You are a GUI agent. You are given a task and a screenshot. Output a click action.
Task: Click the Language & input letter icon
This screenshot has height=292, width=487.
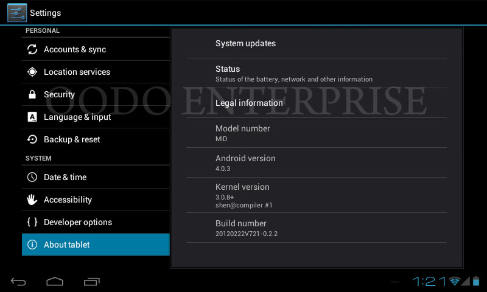click(32, 117)
